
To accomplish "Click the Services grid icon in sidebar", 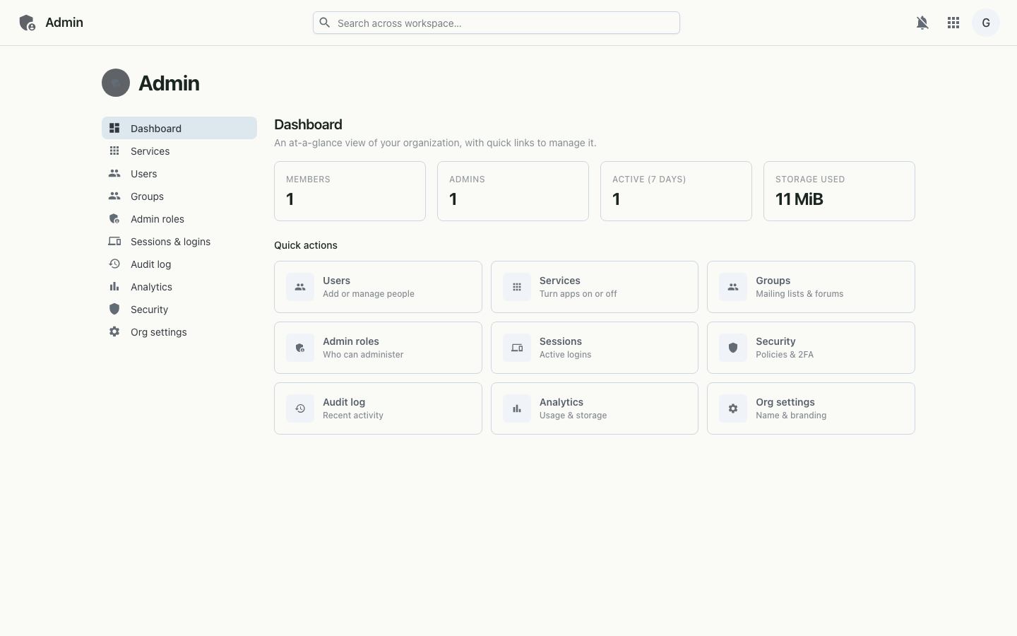I will (x=114, y=151).
